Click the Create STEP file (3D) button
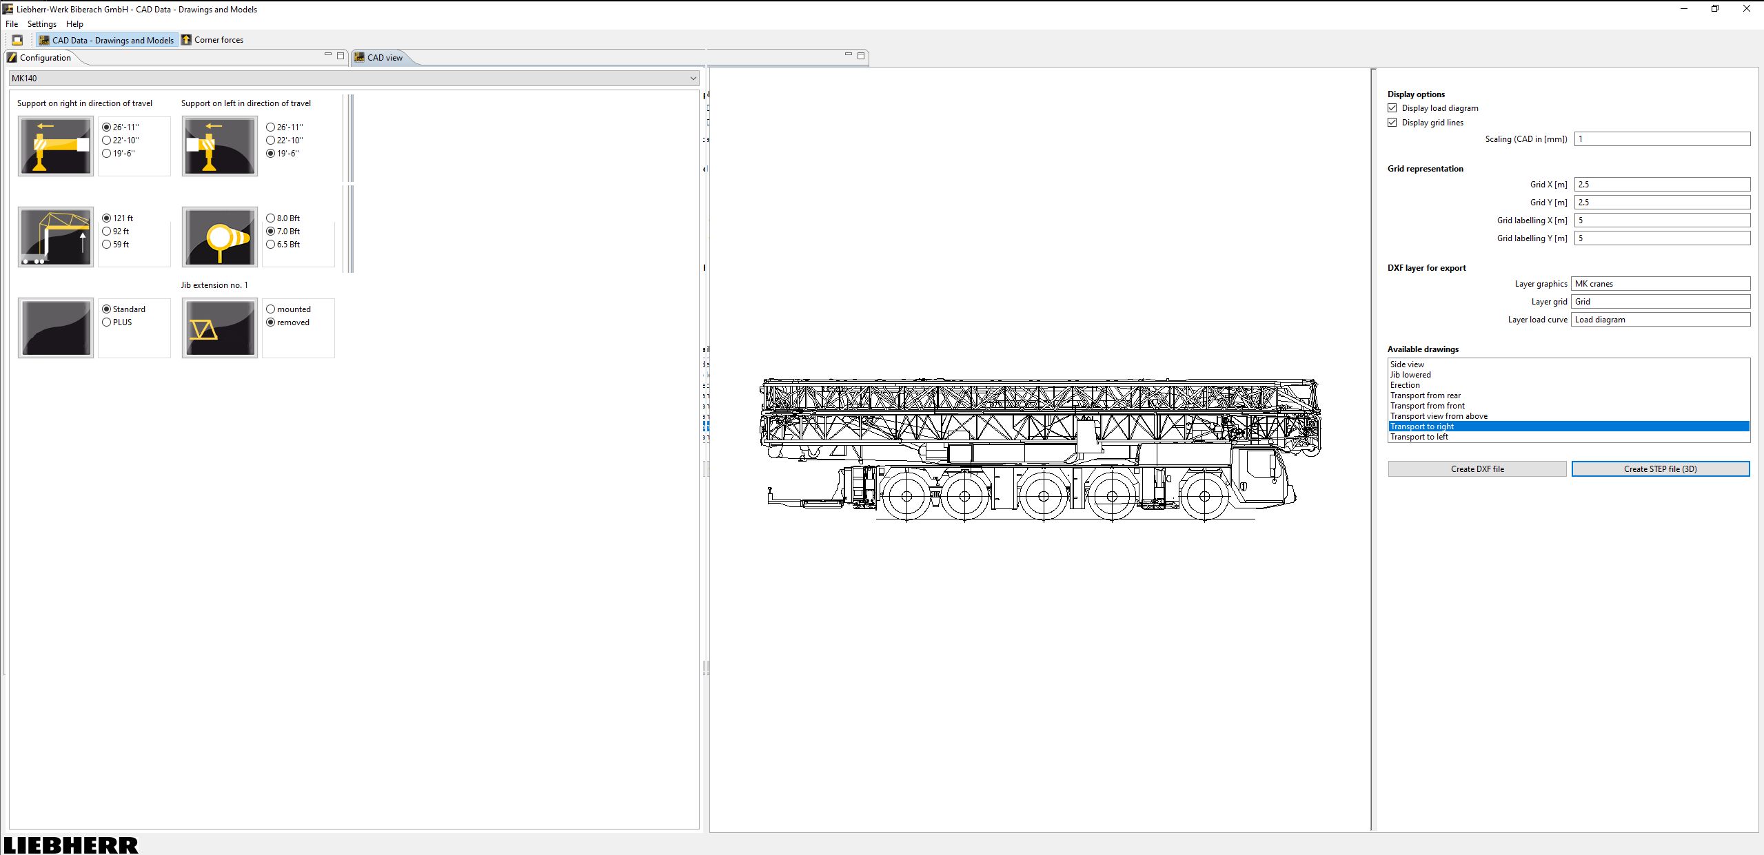The image size is (1764, 855). pos(1660,468)
